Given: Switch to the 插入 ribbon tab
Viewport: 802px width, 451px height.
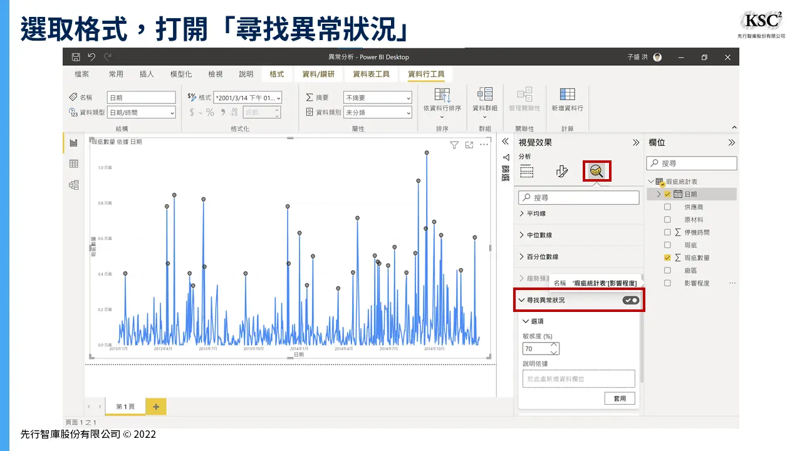Looking at the screenshot, I should pos(147,74).
